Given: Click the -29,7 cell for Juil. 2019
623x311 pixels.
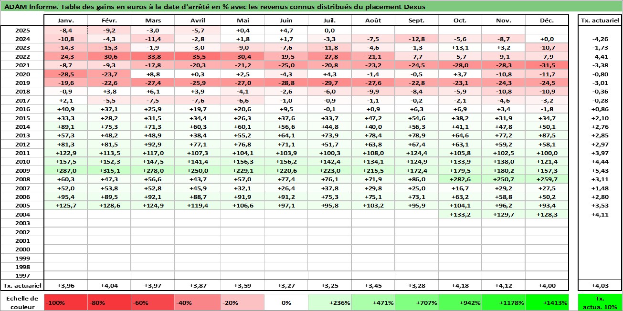Looking at the screenshot, I should coord(329,83).
